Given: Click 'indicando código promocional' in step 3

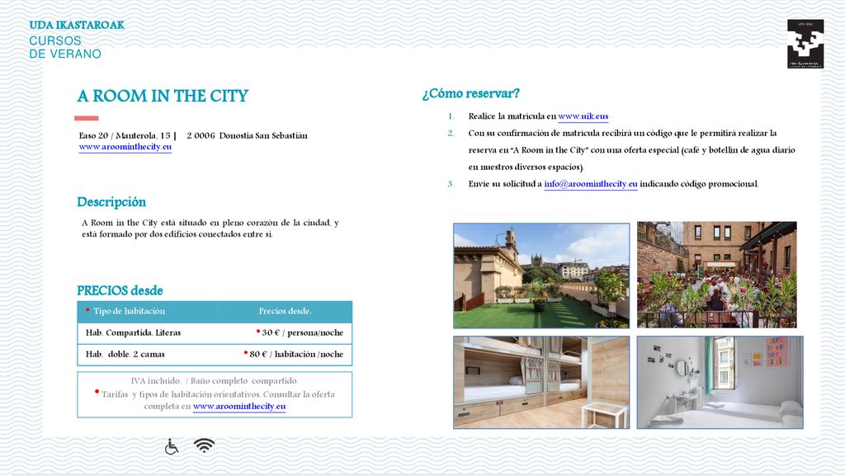Looking at the screenshot, I should click(700, 184).
